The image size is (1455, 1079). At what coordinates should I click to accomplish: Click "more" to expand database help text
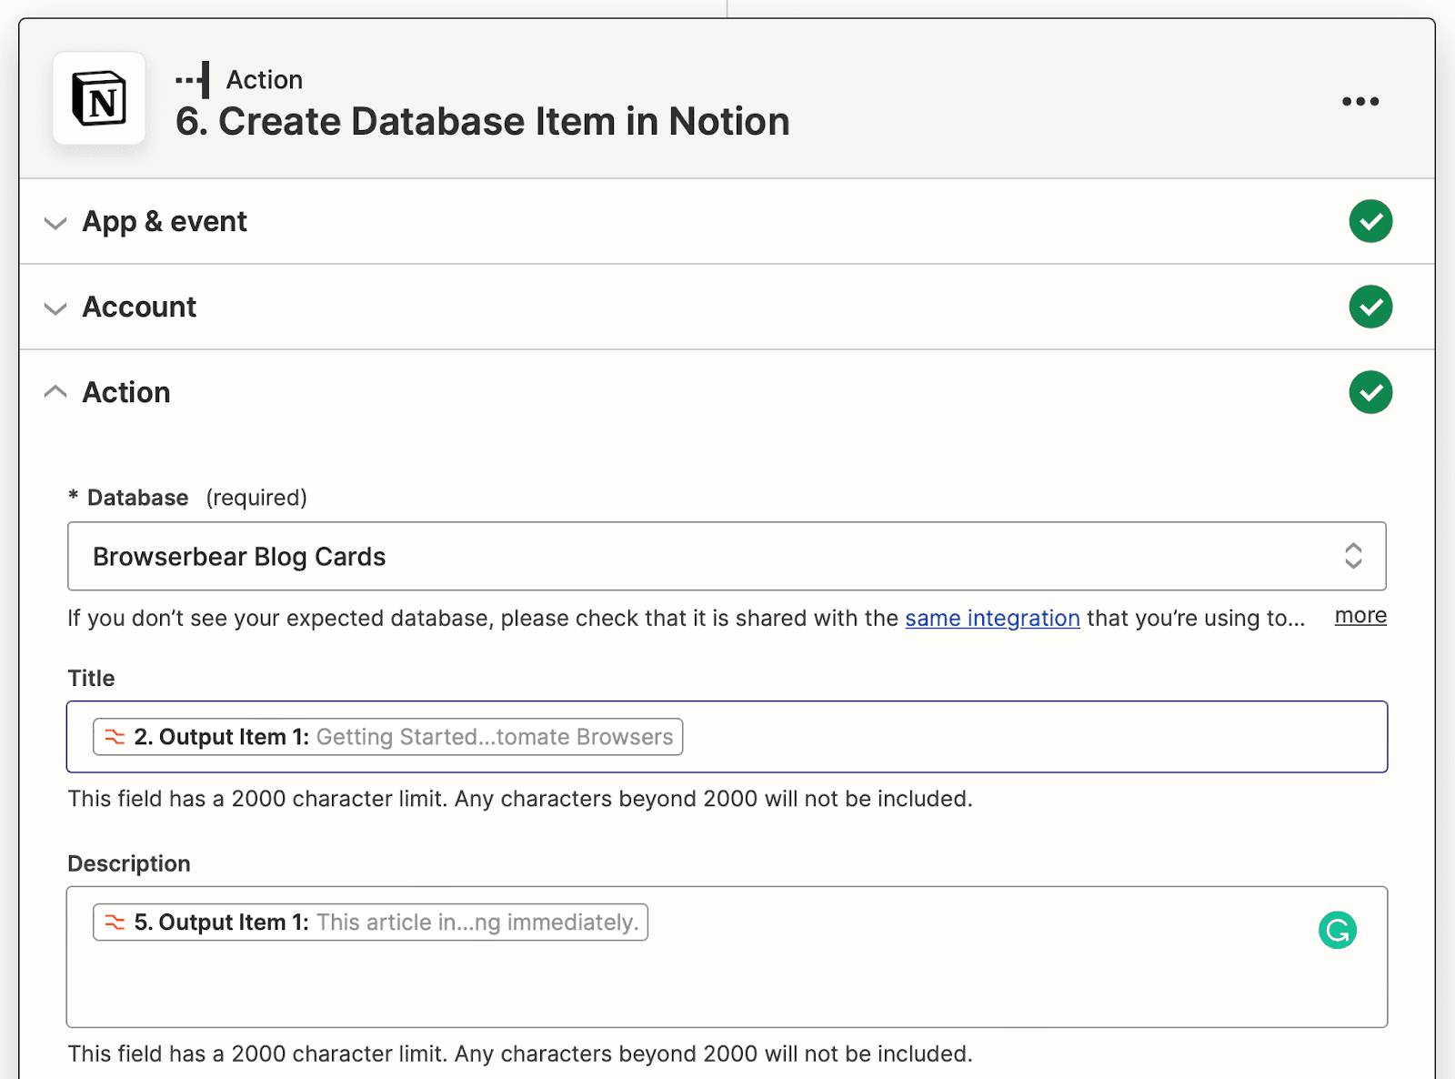click(x=1360, y=616)
